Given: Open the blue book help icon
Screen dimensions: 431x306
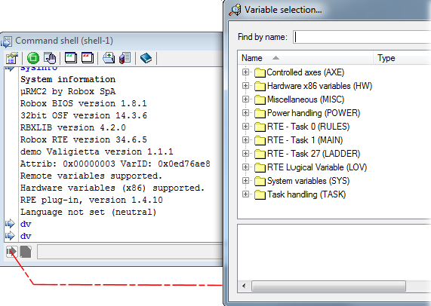Looking at the screenshot, I should 146,58.
